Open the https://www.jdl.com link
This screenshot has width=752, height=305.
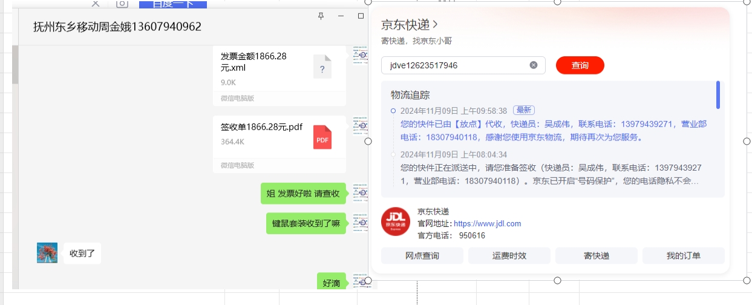(487, 223)
